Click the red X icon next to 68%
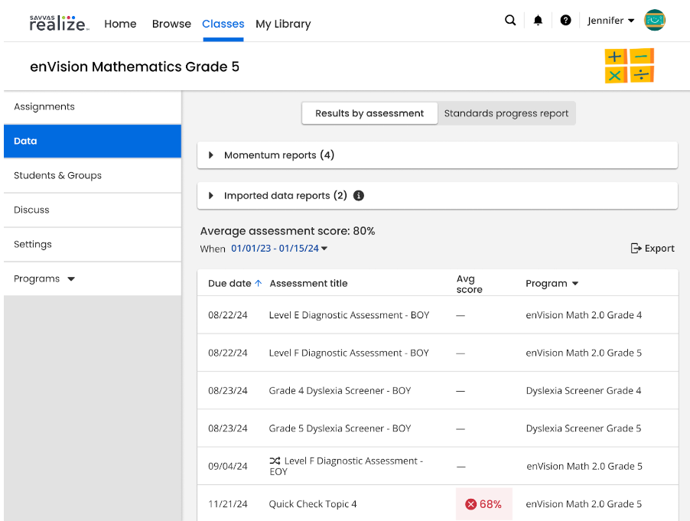The height and width of the screenshot is (521, 690). click(471, 504)
